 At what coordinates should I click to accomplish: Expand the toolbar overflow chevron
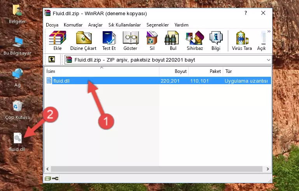[269, 31]
